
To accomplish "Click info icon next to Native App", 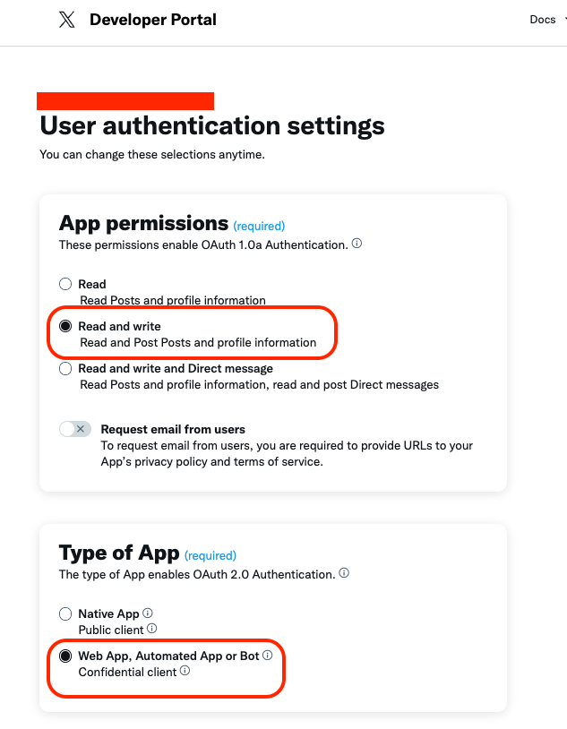I will point(148,613).
